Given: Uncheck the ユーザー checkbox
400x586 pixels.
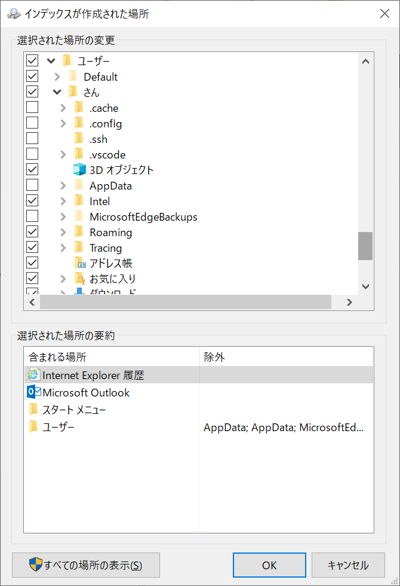Looking at the screenshot, I should tap(32, 60).
